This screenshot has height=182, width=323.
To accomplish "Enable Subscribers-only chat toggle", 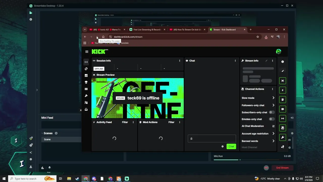I will click(x=272, y=112).
